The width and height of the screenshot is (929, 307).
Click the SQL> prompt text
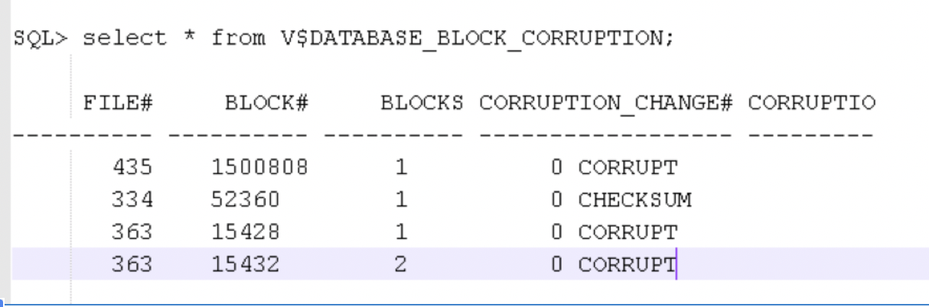point(42,37)
